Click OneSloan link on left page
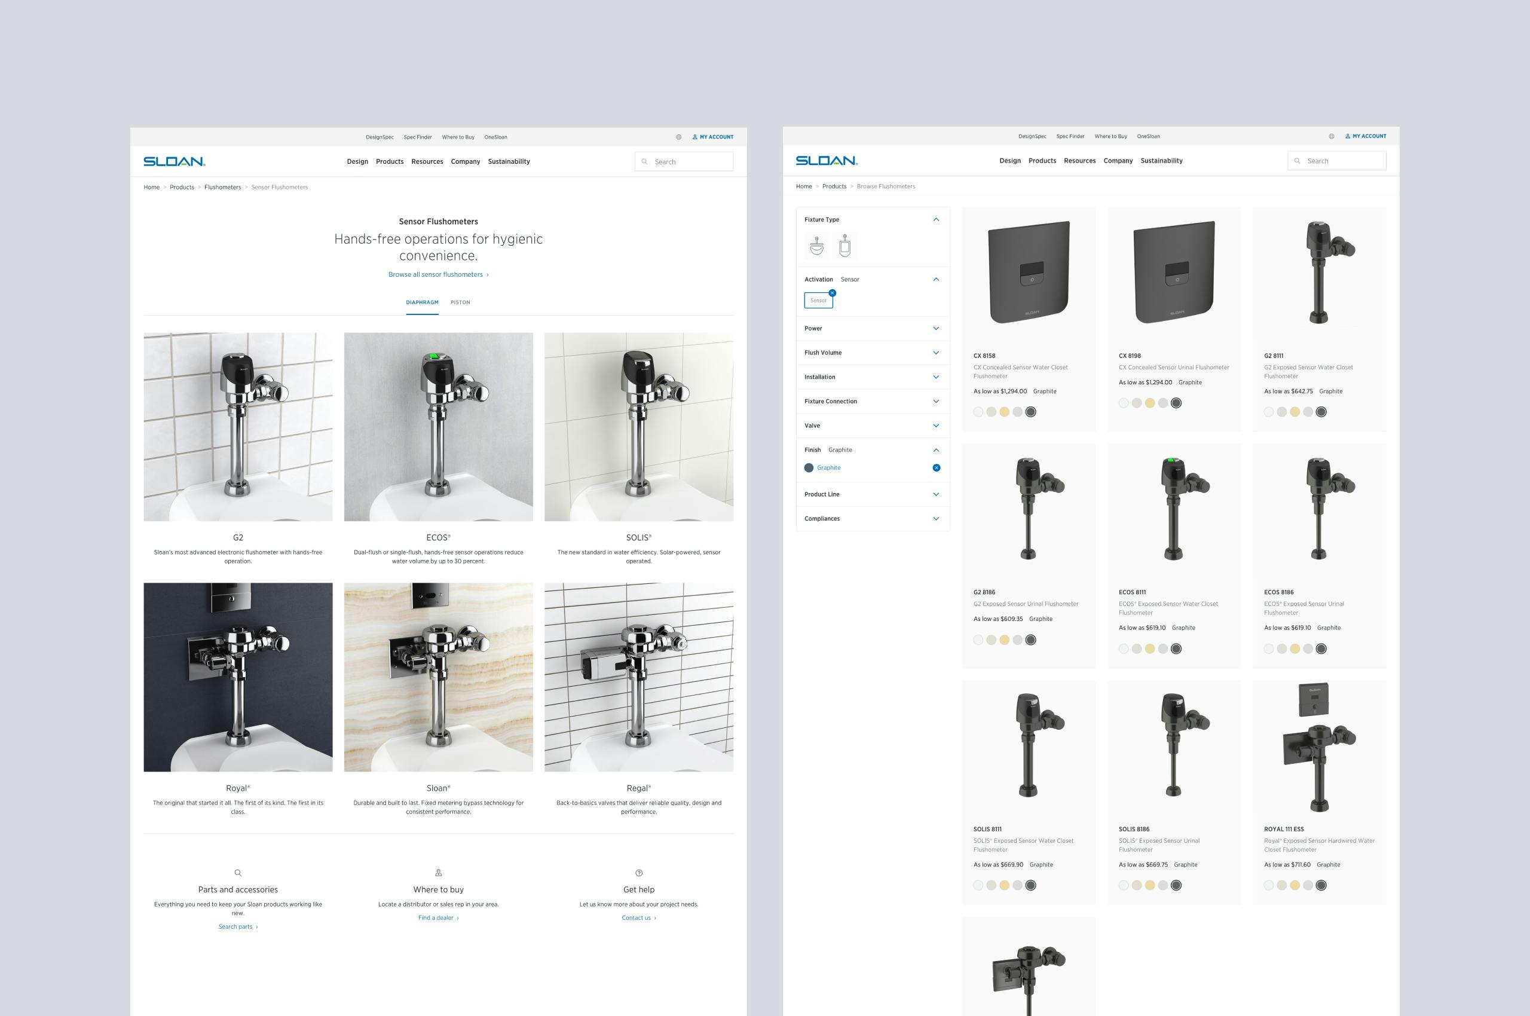The image size is (1530, 1016). [x=495, y=137]
